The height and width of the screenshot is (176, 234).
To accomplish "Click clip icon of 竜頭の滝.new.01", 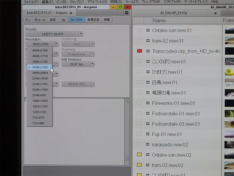I will point(148,92).
